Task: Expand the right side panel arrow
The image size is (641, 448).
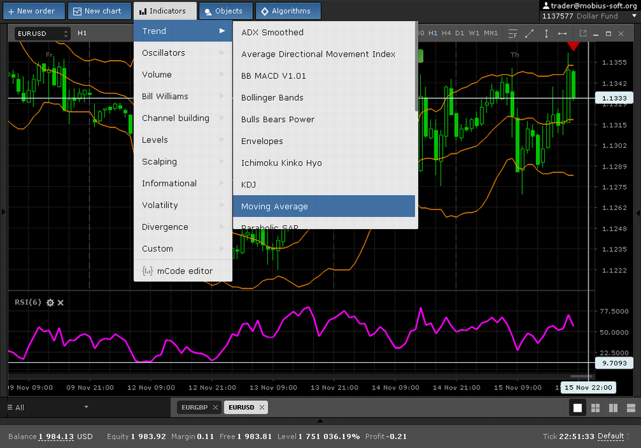Action: (x=638, y=213)
